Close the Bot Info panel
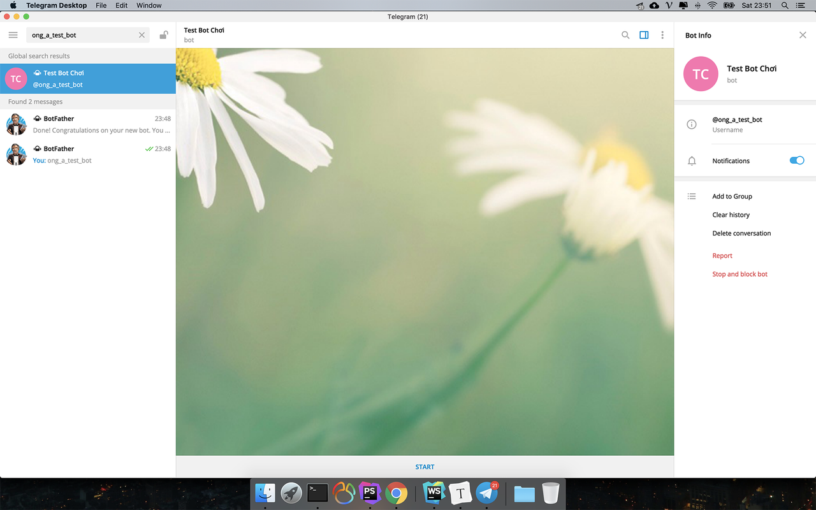Viewport: 816px width, 510px height. tap(803, 35)
